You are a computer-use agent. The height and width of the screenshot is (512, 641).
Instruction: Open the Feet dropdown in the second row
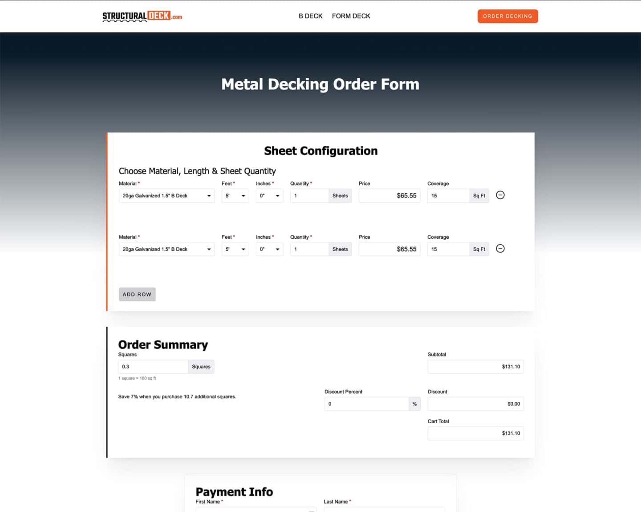tap(235, 249)
